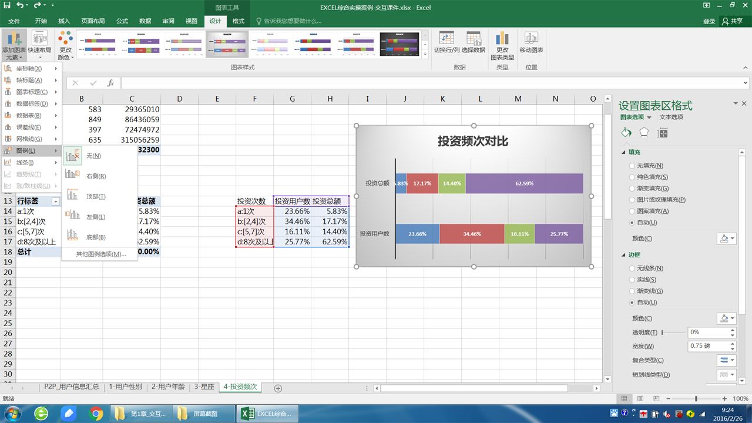This screenshot has width=752, height=423.
Task: Choose legend position Bottom (底部)
Action: point(99,237)
